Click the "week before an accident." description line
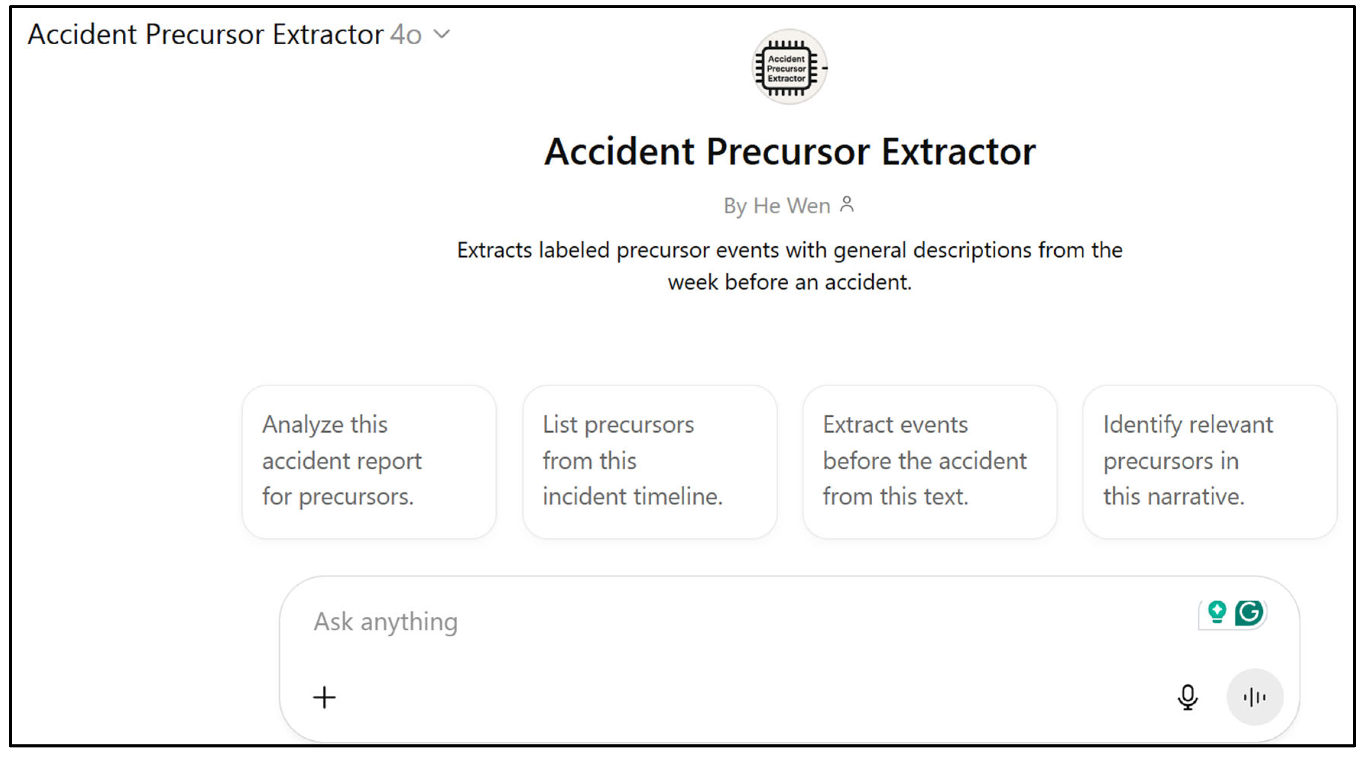 pyautogui.click(x=790, y=282)
